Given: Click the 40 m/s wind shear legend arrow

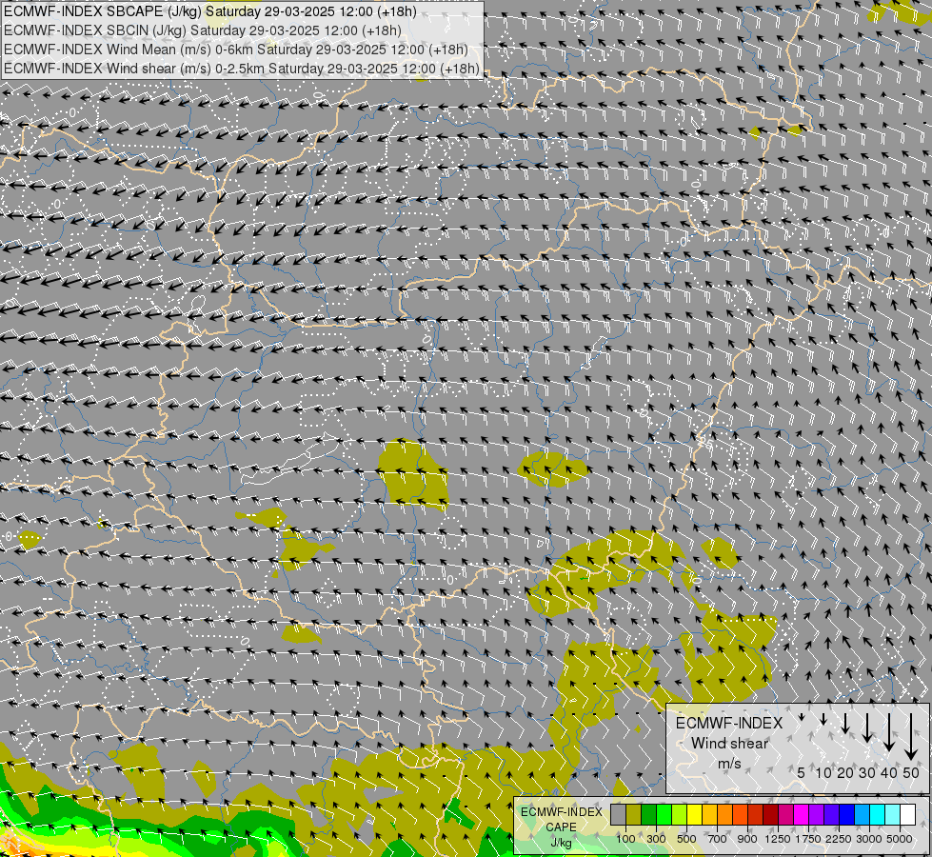Looking at the screenshot, I should pos(889,732).
